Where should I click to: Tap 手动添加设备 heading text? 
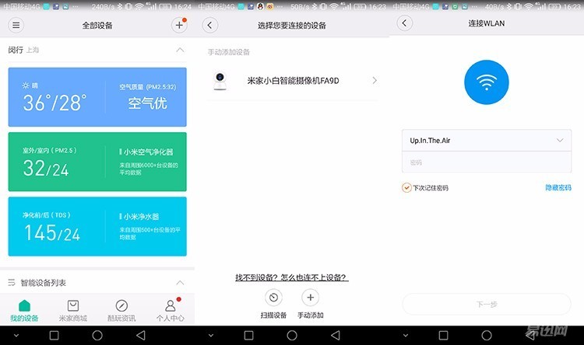(229, 52)
